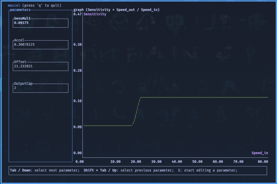Focus the Offset parameter field
This screenshot has width=277, height=184.
point(41,66)
